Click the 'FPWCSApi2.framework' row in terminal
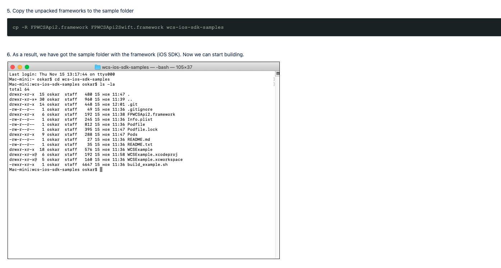Image resolution: width=501 pixels, height=268 pixels. pyautogui.click(x=92, y=114)
